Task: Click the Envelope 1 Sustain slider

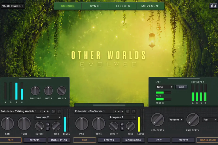Action: [201, 93]
